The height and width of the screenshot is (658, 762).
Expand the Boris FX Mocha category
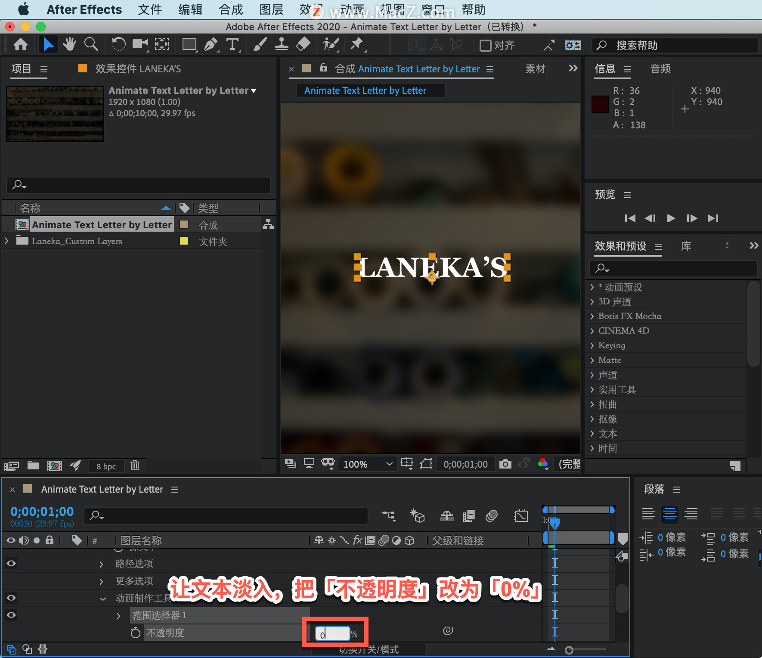point(592,316)
